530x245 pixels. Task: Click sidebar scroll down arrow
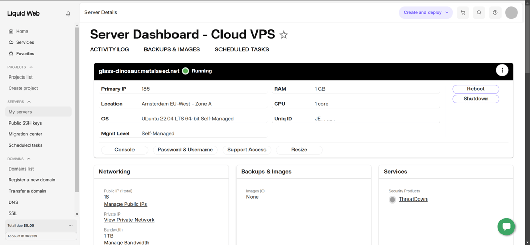pyautogui.click(x=77, y=214)
